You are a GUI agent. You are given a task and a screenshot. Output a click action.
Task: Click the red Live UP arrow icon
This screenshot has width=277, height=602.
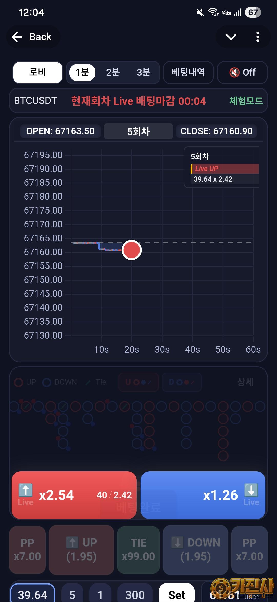tap(25, 490)
